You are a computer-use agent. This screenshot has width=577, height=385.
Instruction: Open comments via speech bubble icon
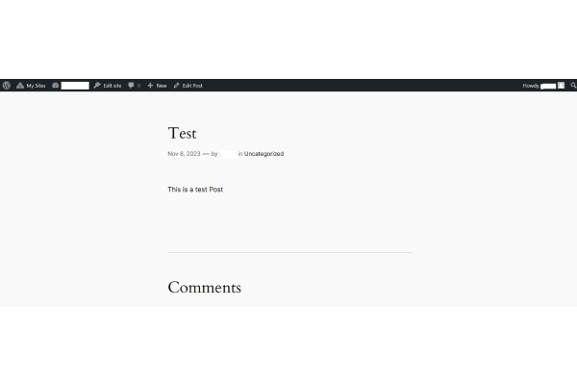132,86
